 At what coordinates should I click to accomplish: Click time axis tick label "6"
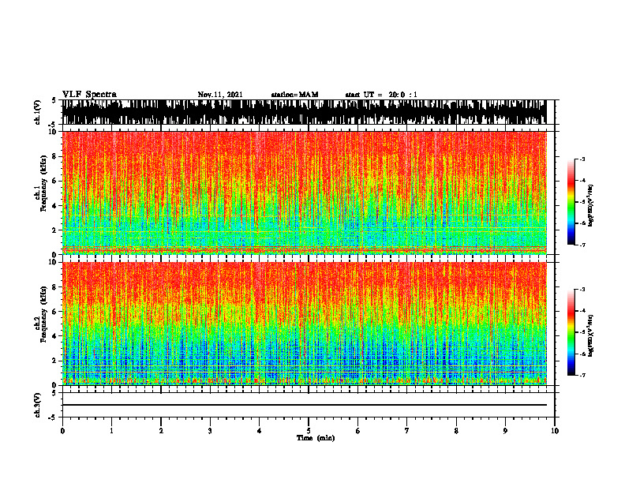[x=358, y=431]
